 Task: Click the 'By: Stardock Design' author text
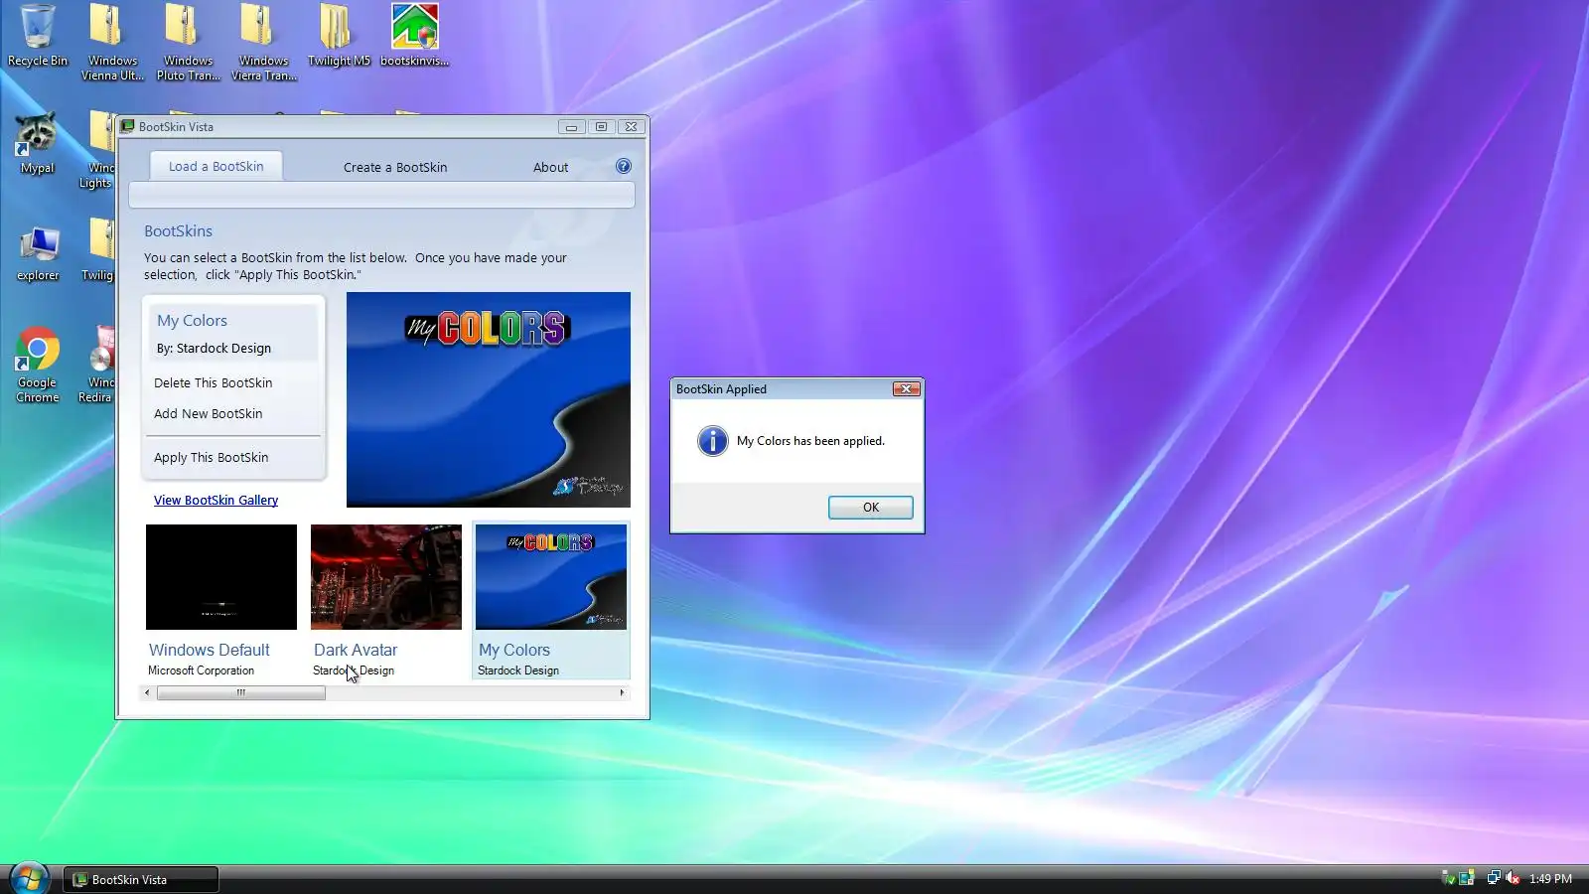tap(214, 348)
